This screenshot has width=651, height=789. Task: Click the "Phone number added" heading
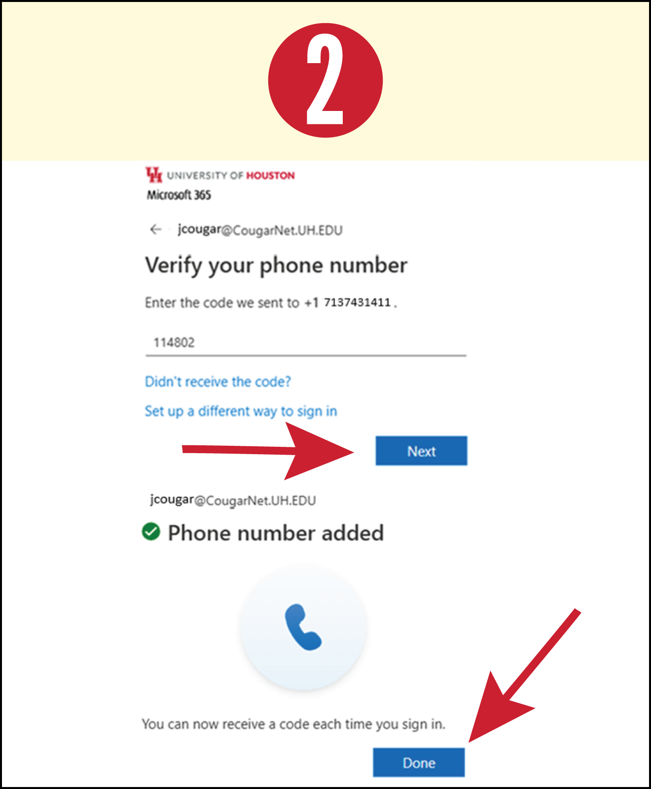(x=276, y=533)
